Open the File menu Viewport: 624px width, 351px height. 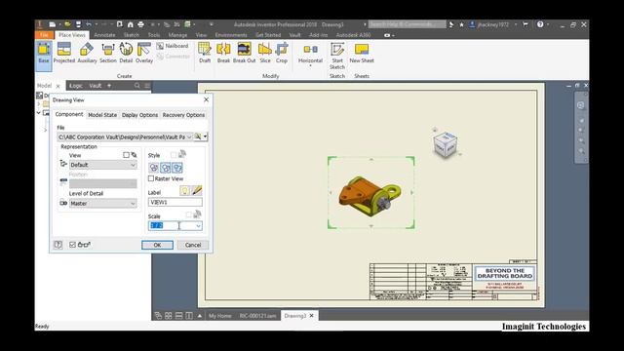[44, 35]
